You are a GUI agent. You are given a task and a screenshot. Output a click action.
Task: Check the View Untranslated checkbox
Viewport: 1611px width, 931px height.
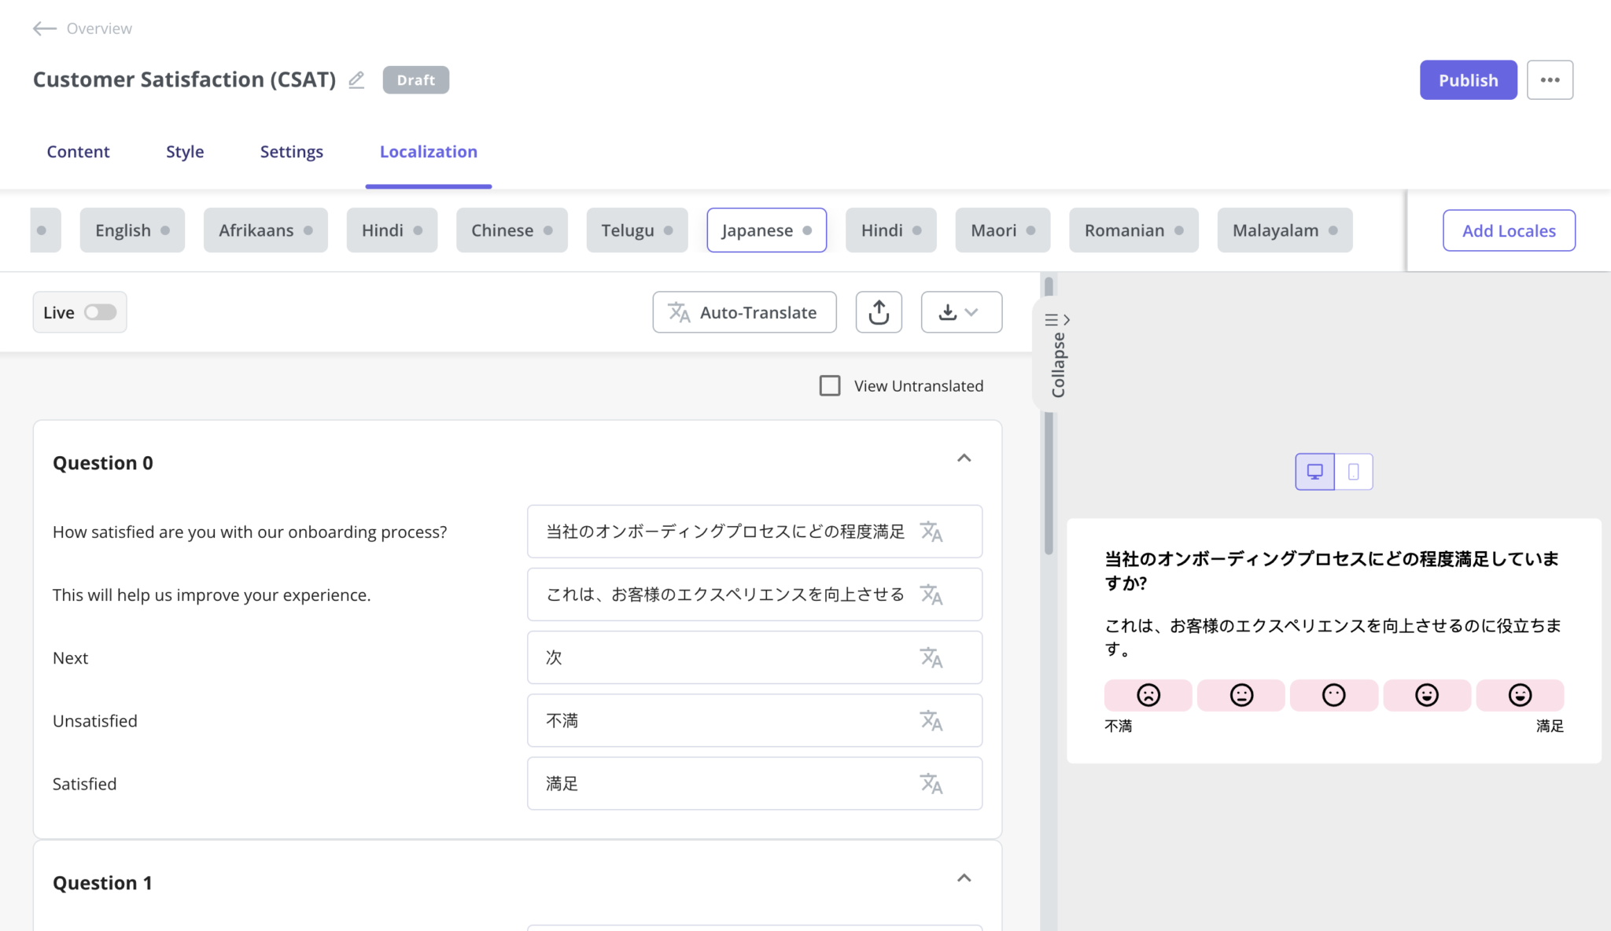pos(830,385)
